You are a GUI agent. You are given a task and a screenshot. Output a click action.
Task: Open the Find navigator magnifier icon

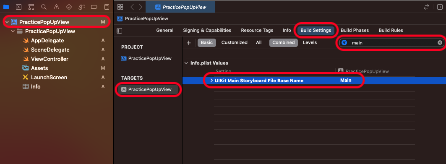point(44,7)
